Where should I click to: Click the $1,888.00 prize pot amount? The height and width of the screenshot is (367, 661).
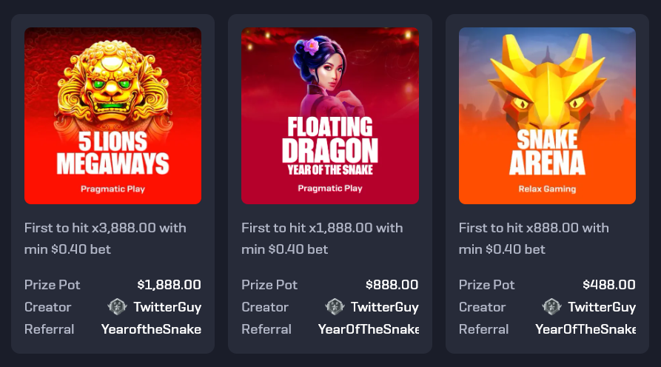[x=169, y=285]
